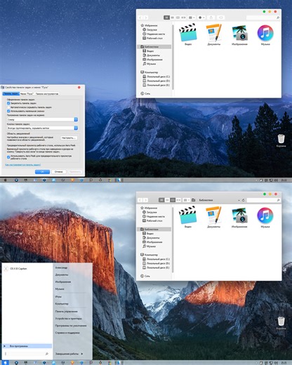Click the tag icon in upper Explorer toolbar

coord(220,18)
